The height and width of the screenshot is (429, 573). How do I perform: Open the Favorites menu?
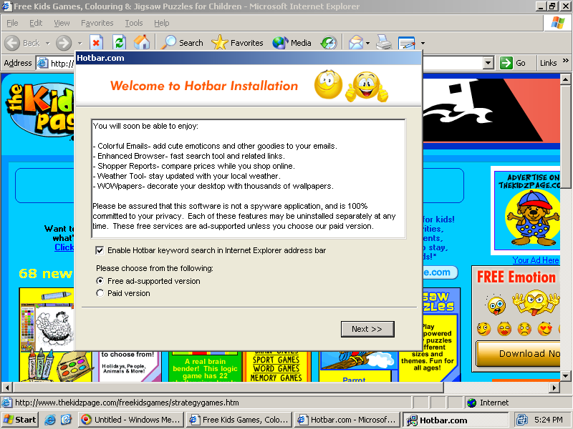pos(97,23)
